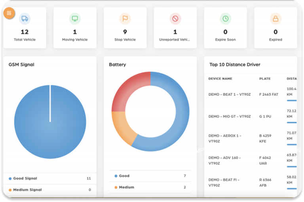
Task: Toggle the Battery Medium legend orange dot
Action: pos(116,187)
